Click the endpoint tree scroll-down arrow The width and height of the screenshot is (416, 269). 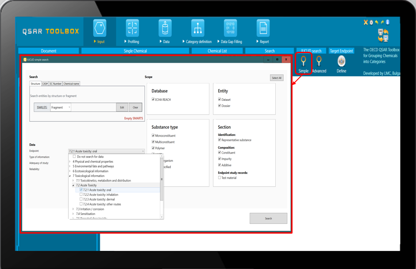coord(162,217)
